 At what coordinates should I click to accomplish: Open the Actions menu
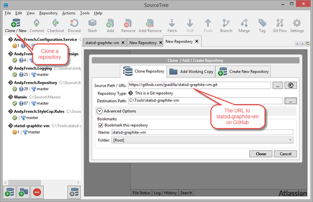(x=68, y=13)
